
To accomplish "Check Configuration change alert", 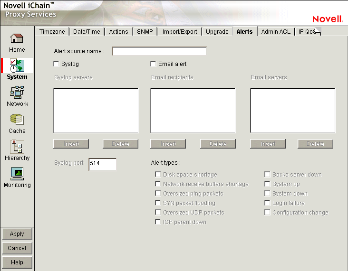I will point(267,212).
